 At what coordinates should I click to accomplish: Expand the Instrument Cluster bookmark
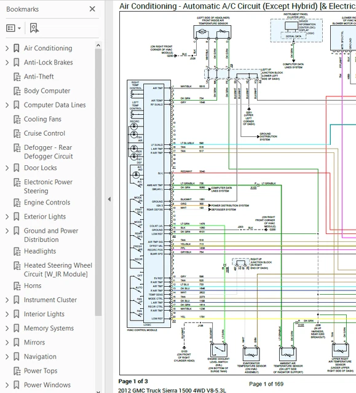pos(7,300)
